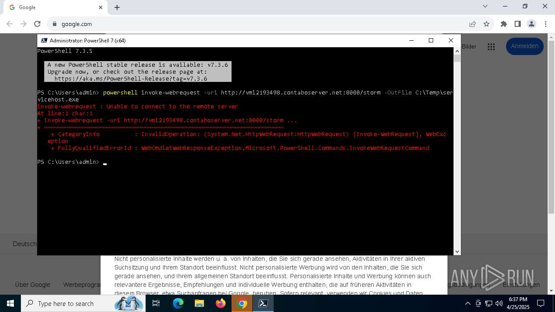Click the PowerShell prompt cursor line
Screen dimensions: 555x312
(72, 162)
